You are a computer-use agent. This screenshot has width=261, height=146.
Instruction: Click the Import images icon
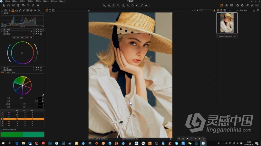click(4, 5)
